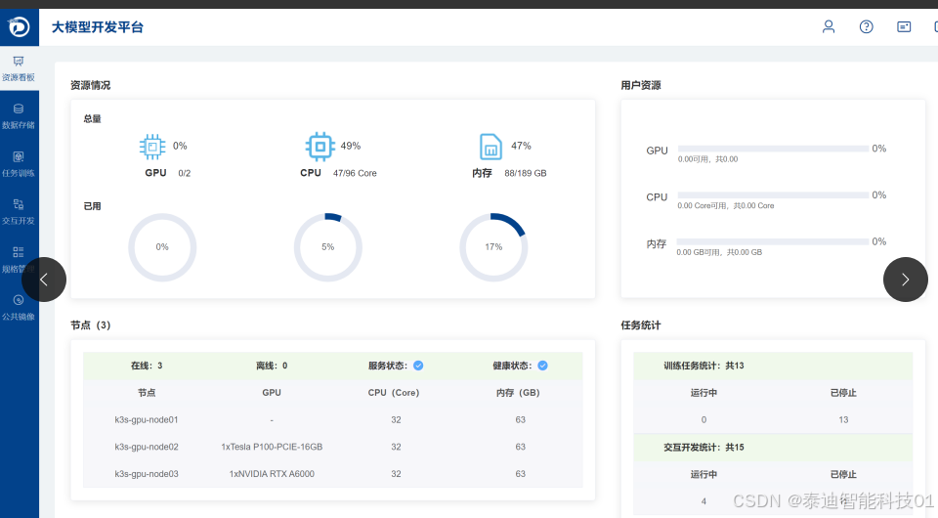Open the 交互开发 sidebar item
The image size is (938, 518).
click(x=19, y=212)
